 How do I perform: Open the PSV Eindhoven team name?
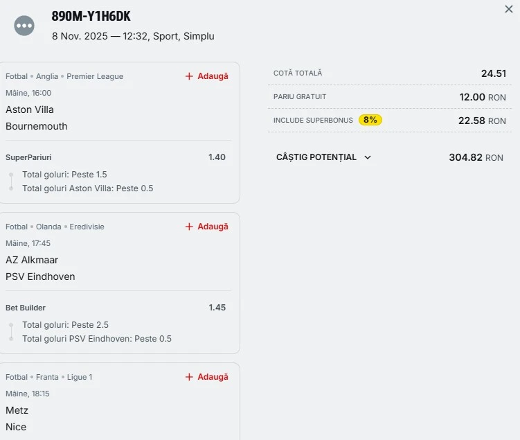40,276
